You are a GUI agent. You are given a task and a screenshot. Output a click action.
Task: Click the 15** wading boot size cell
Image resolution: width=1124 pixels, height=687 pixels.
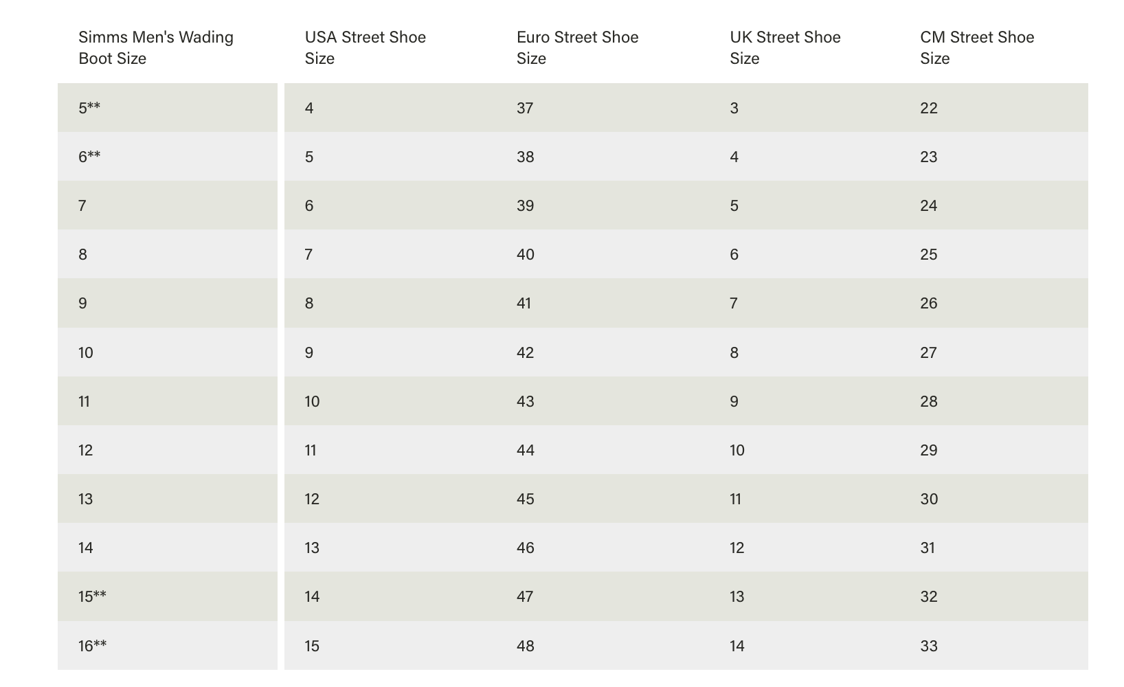click(x=92, y=596)
